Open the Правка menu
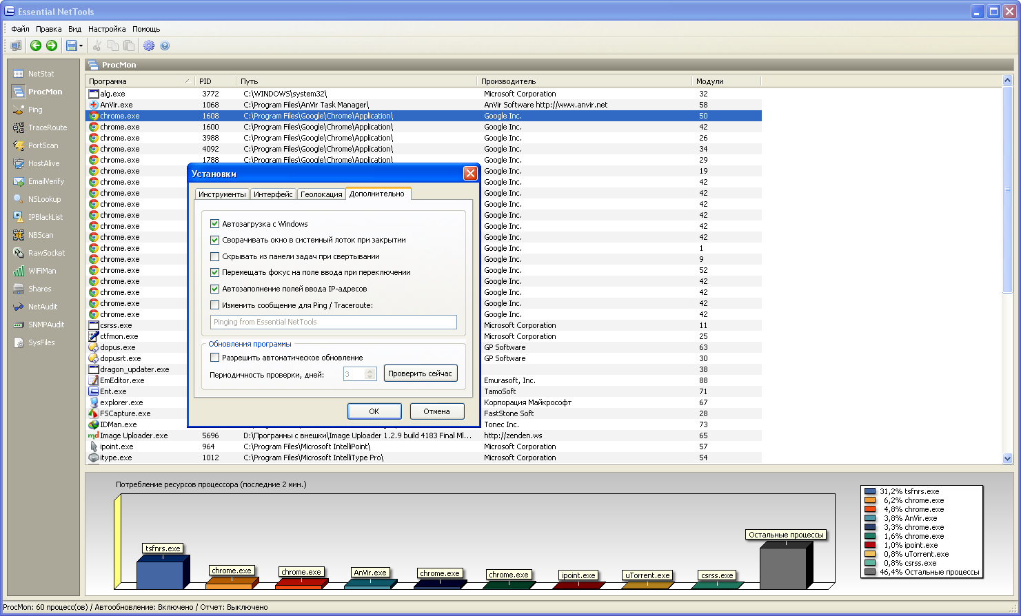 point(49,29)
